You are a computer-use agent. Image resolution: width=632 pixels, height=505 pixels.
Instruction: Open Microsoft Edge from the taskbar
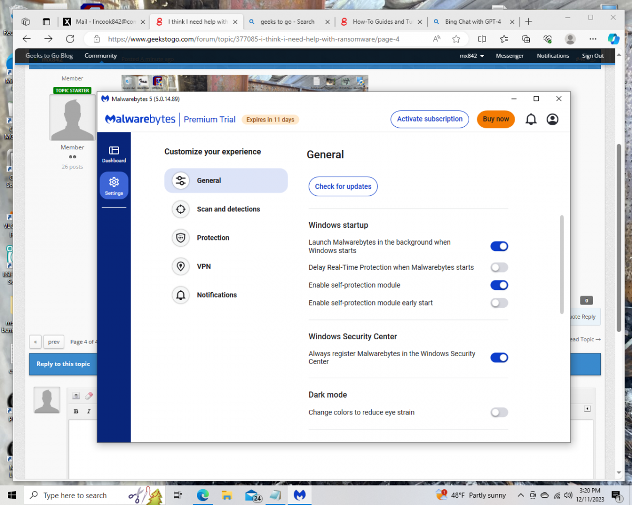(x=203, y=495)
